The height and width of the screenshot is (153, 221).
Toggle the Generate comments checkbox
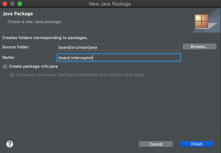click(x=12, y=75)
